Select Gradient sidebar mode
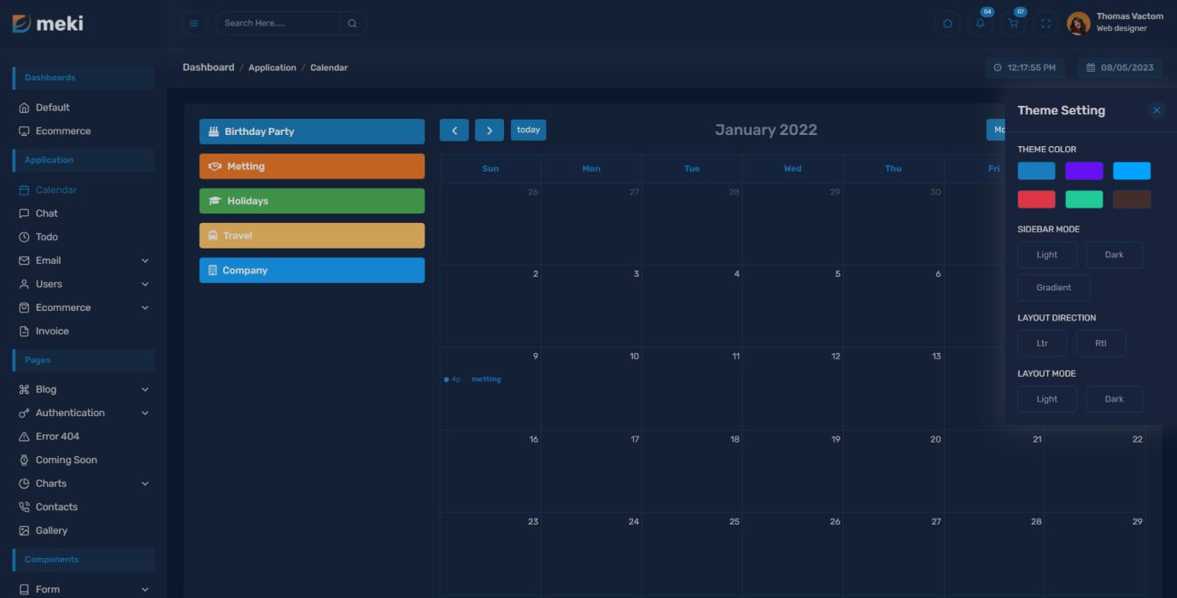1177x598 pixels. click(1053, 288)
